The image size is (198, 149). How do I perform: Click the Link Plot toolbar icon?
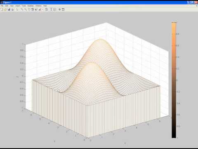(46, 10)
